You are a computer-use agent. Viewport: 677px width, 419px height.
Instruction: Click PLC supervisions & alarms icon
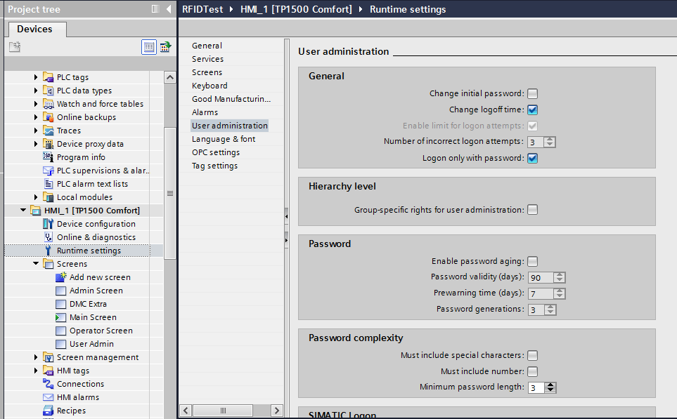pos(49,171)
